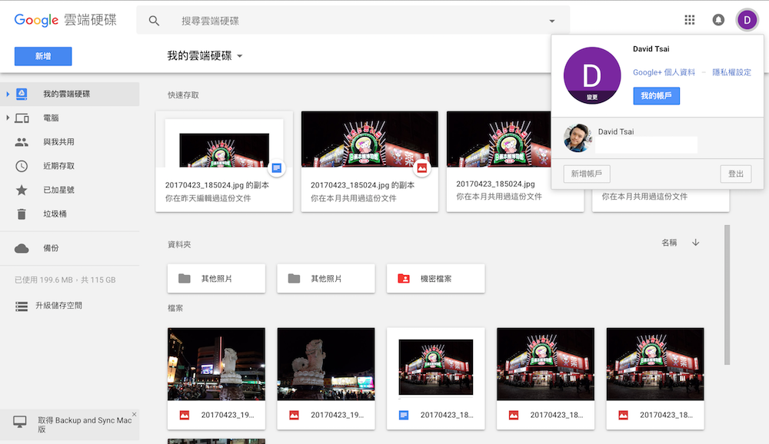Click the 新增 button
The height and width of the screenshot is (444, 769).
(42, 56)
